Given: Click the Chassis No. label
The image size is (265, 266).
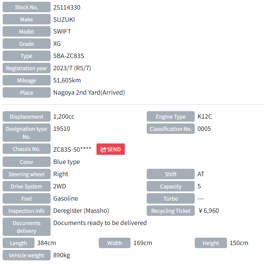Looking at the screenshot, I should [27, 149].
